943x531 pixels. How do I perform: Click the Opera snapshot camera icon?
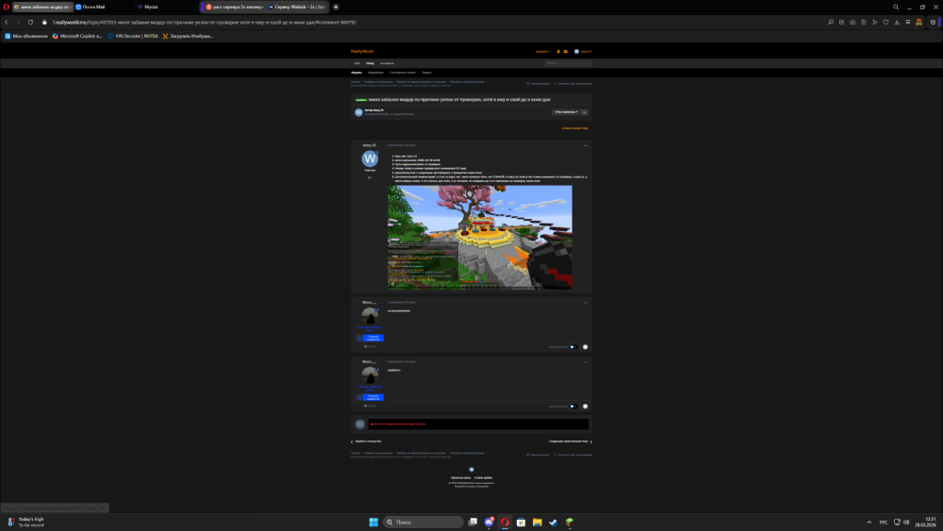point(852,23)
